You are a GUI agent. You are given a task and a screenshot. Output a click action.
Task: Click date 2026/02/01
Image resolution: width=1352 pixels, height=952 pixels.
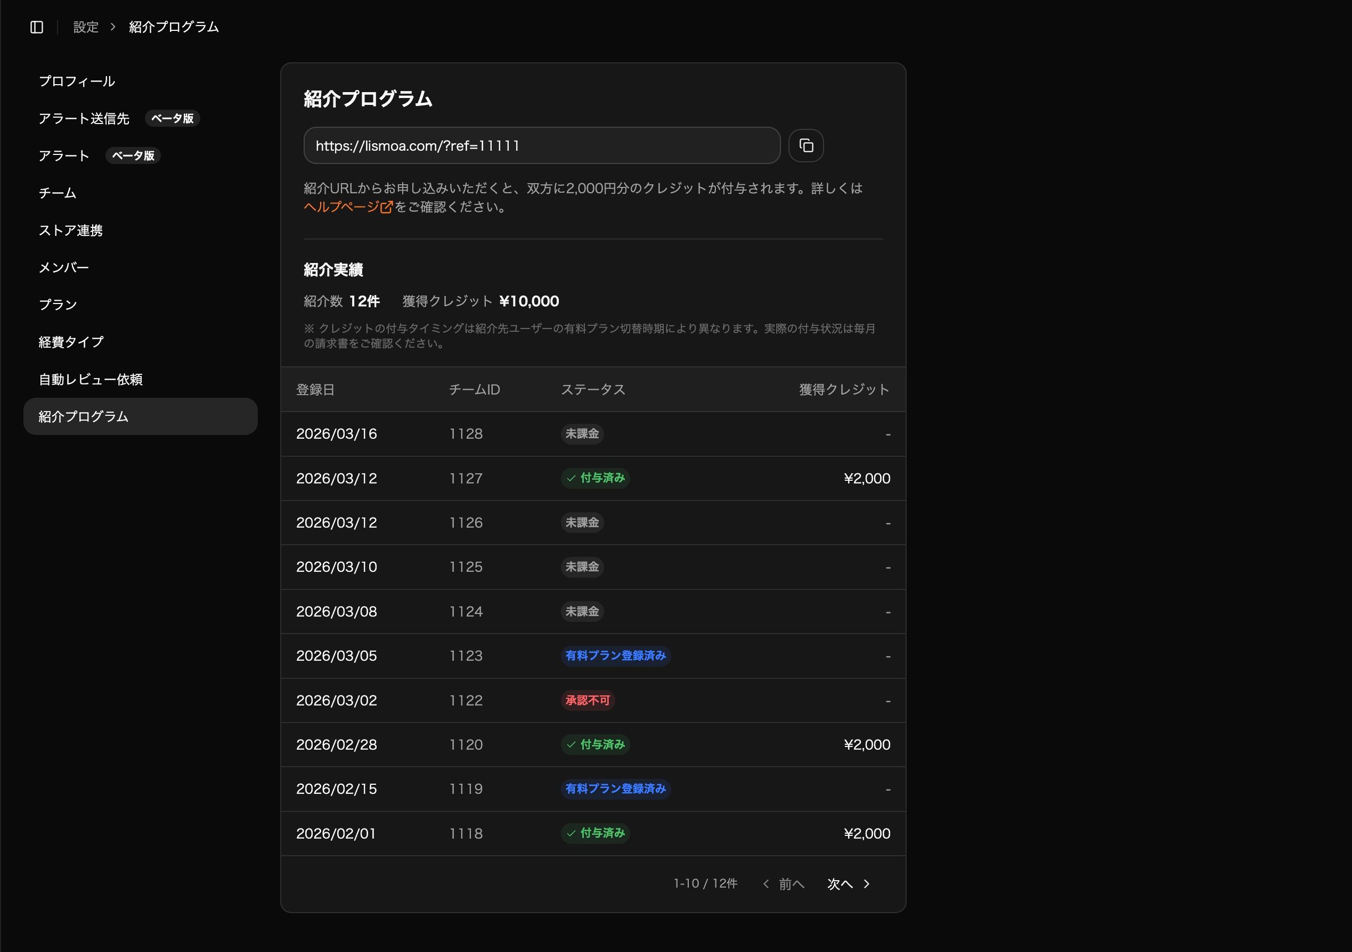pos(336,833)
